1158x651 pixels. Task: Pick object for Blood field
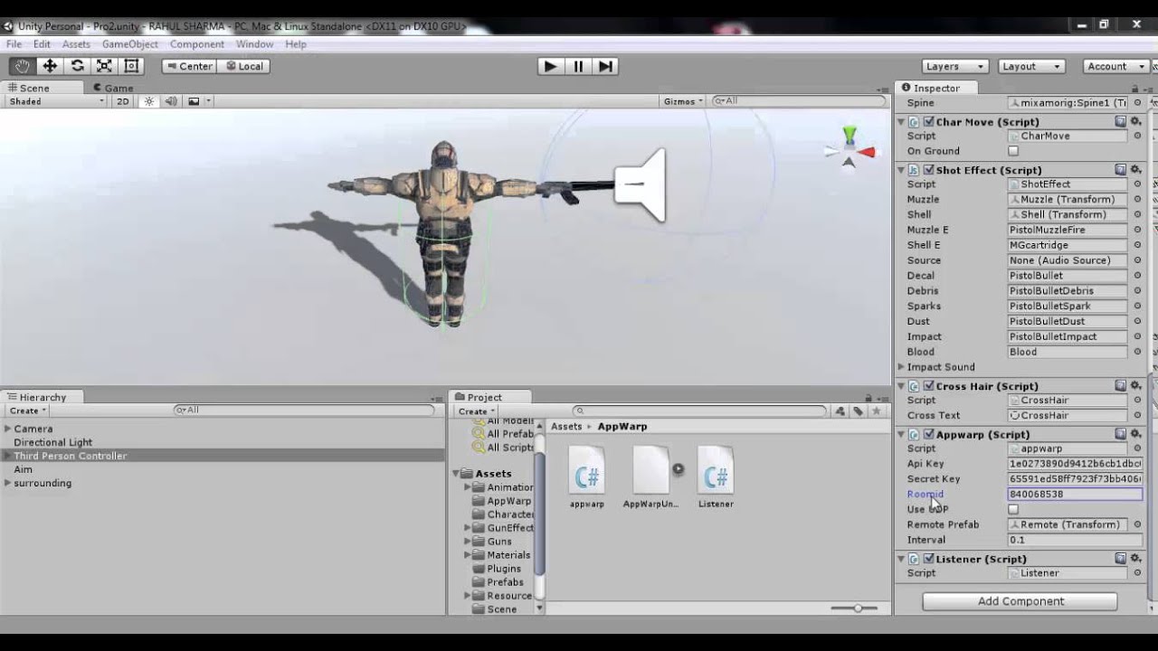[x=1137, y=352]
